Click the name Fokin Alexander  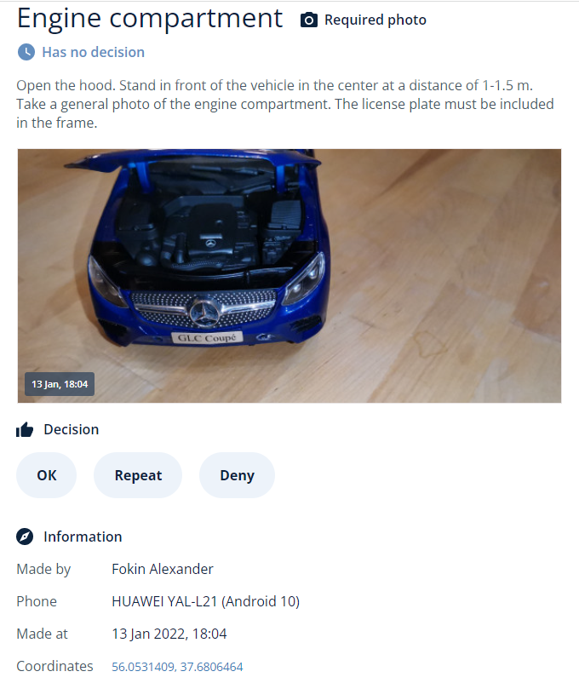(163, 569)
